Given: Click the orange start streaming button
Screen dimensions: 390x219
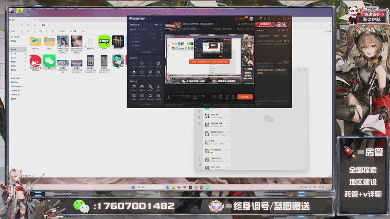Looking at the screenshot, I should [x=245, y=96].
